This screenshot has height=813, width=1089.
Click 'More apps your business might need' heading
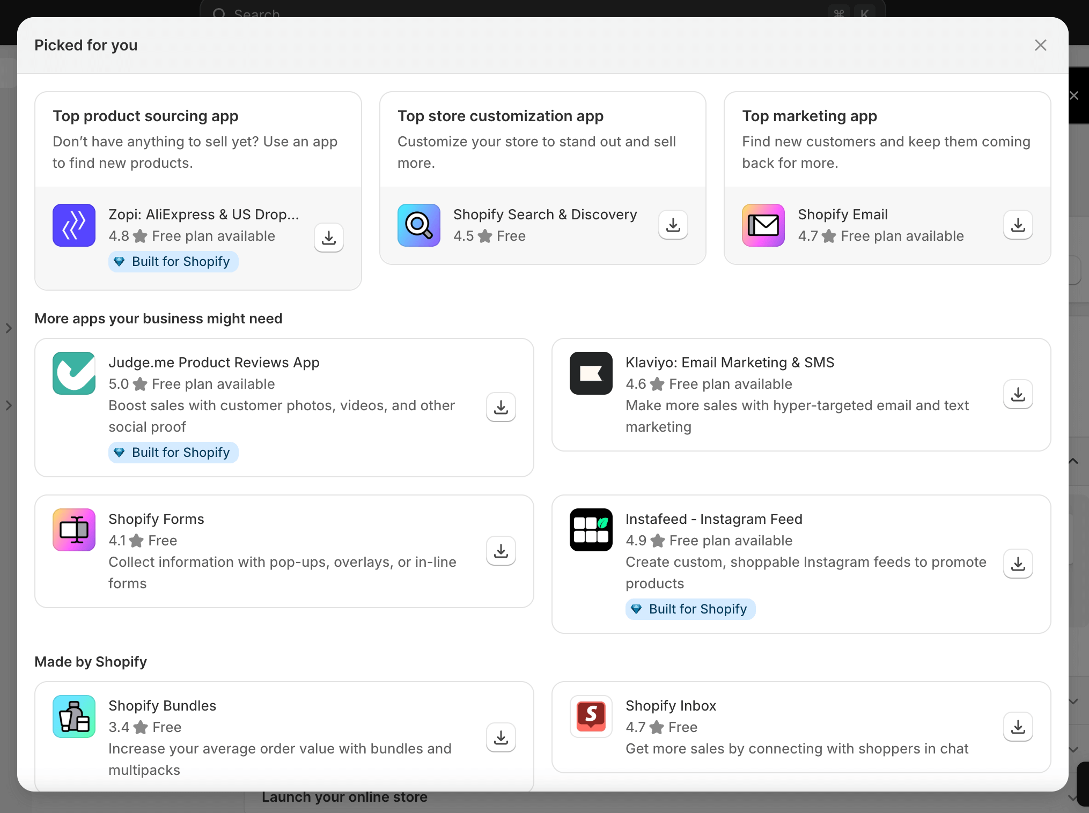coord(158,319)
